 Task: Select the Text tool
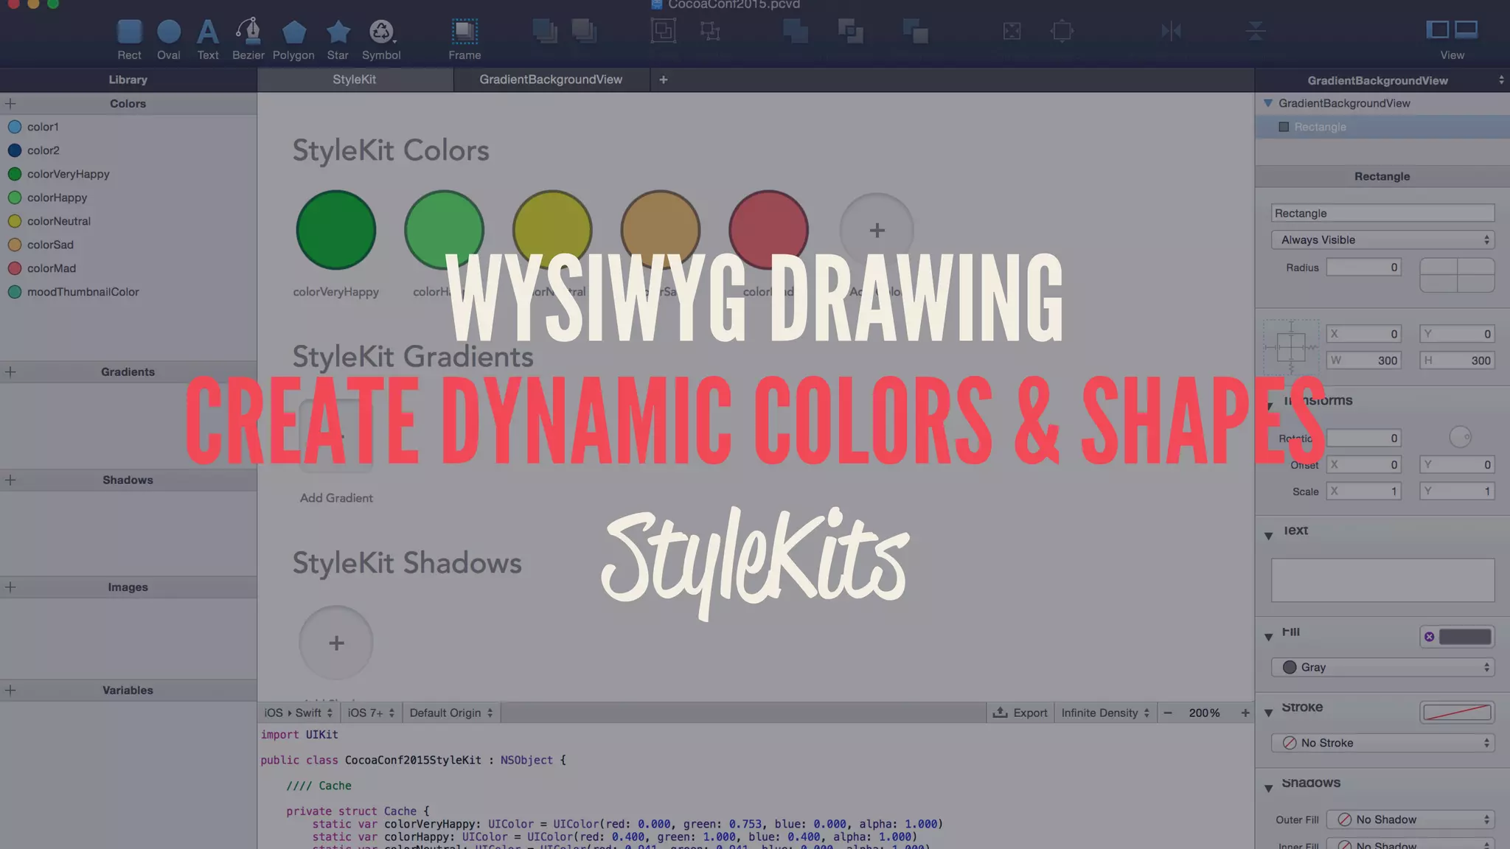pyautogui.click(x=208, y=40)
